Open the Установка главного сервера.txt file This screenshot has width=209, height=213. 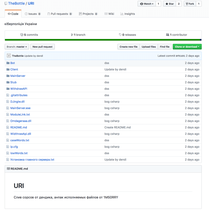[32, 160]
